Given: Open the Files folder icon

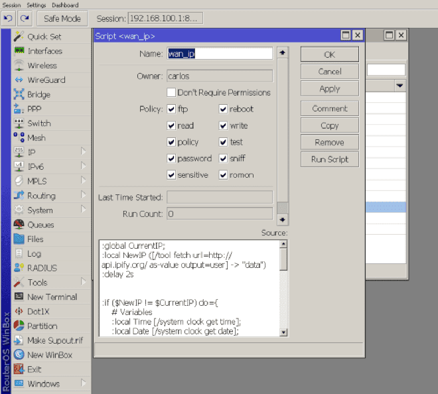Looking at the screenshot, I should click(19, 239).
